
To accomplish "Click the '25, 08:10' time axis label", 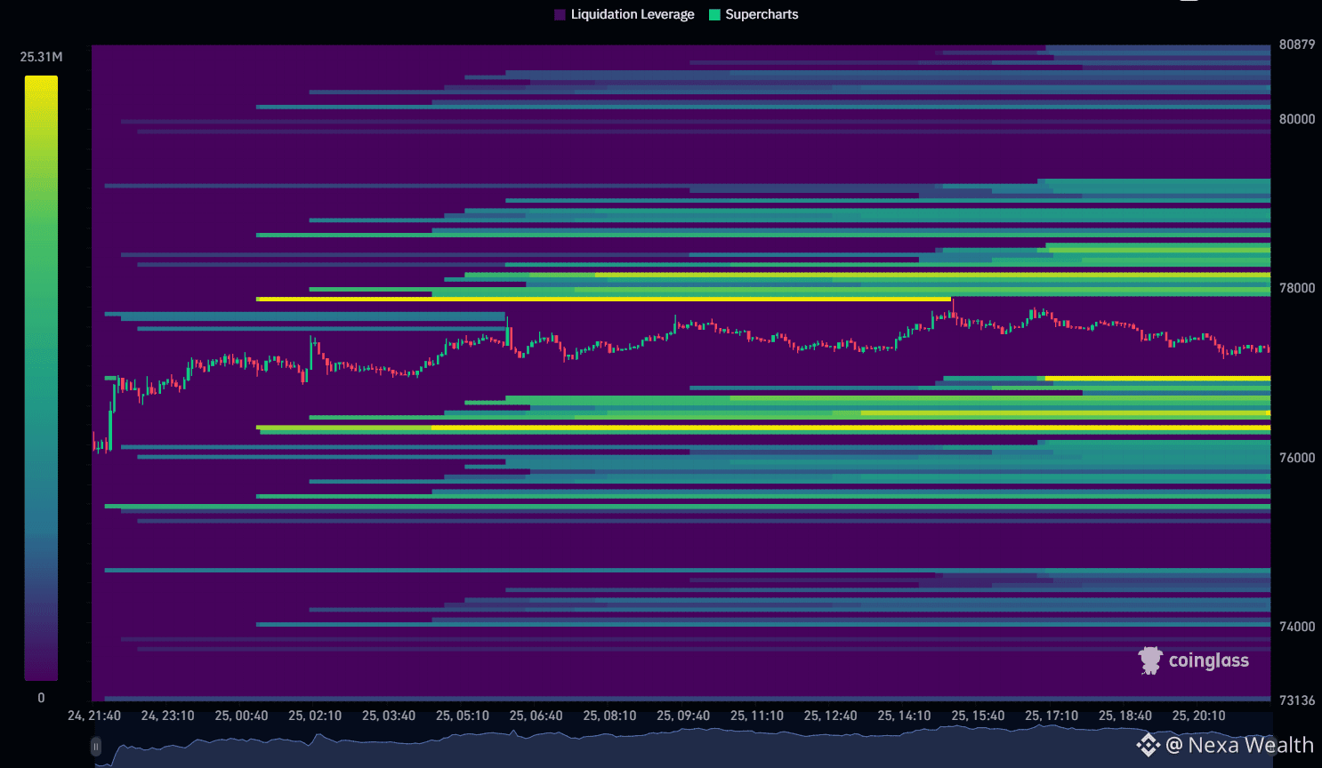I will (x=609, y=716).
